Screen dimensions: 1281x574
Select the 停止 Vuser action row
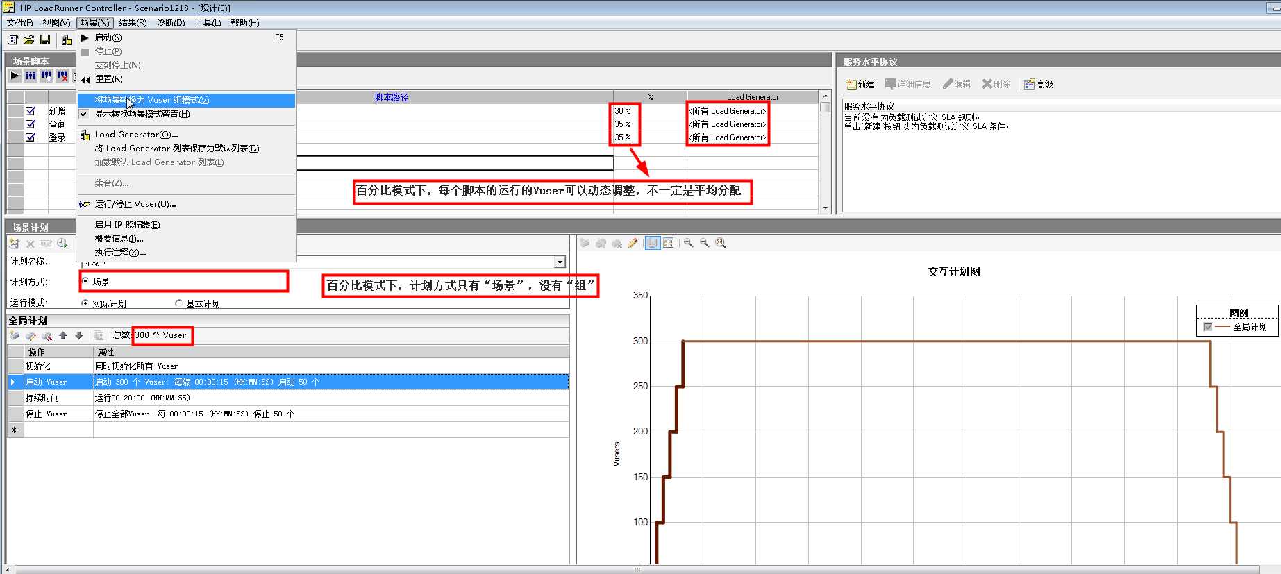[288, 414]
